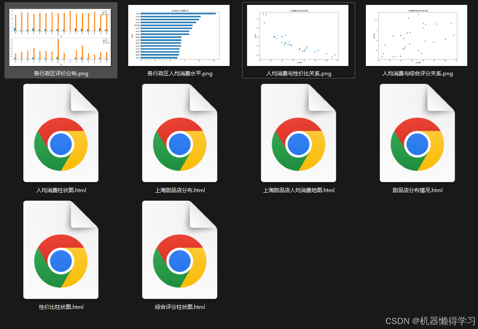478x329 pixels.
Task: Select the 人均消费与性价比关系.png scatter thumbnail
Action: pos(298,35)
